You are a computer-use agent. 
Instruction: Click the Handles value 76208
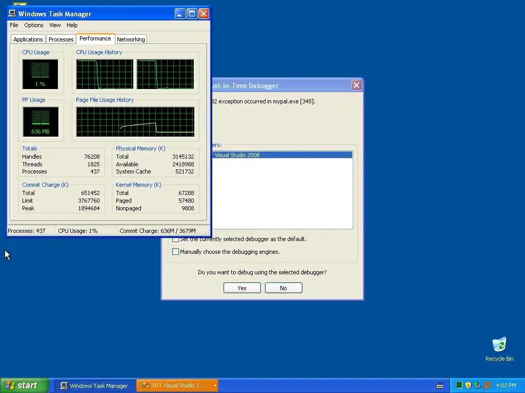tap(92, 157)
